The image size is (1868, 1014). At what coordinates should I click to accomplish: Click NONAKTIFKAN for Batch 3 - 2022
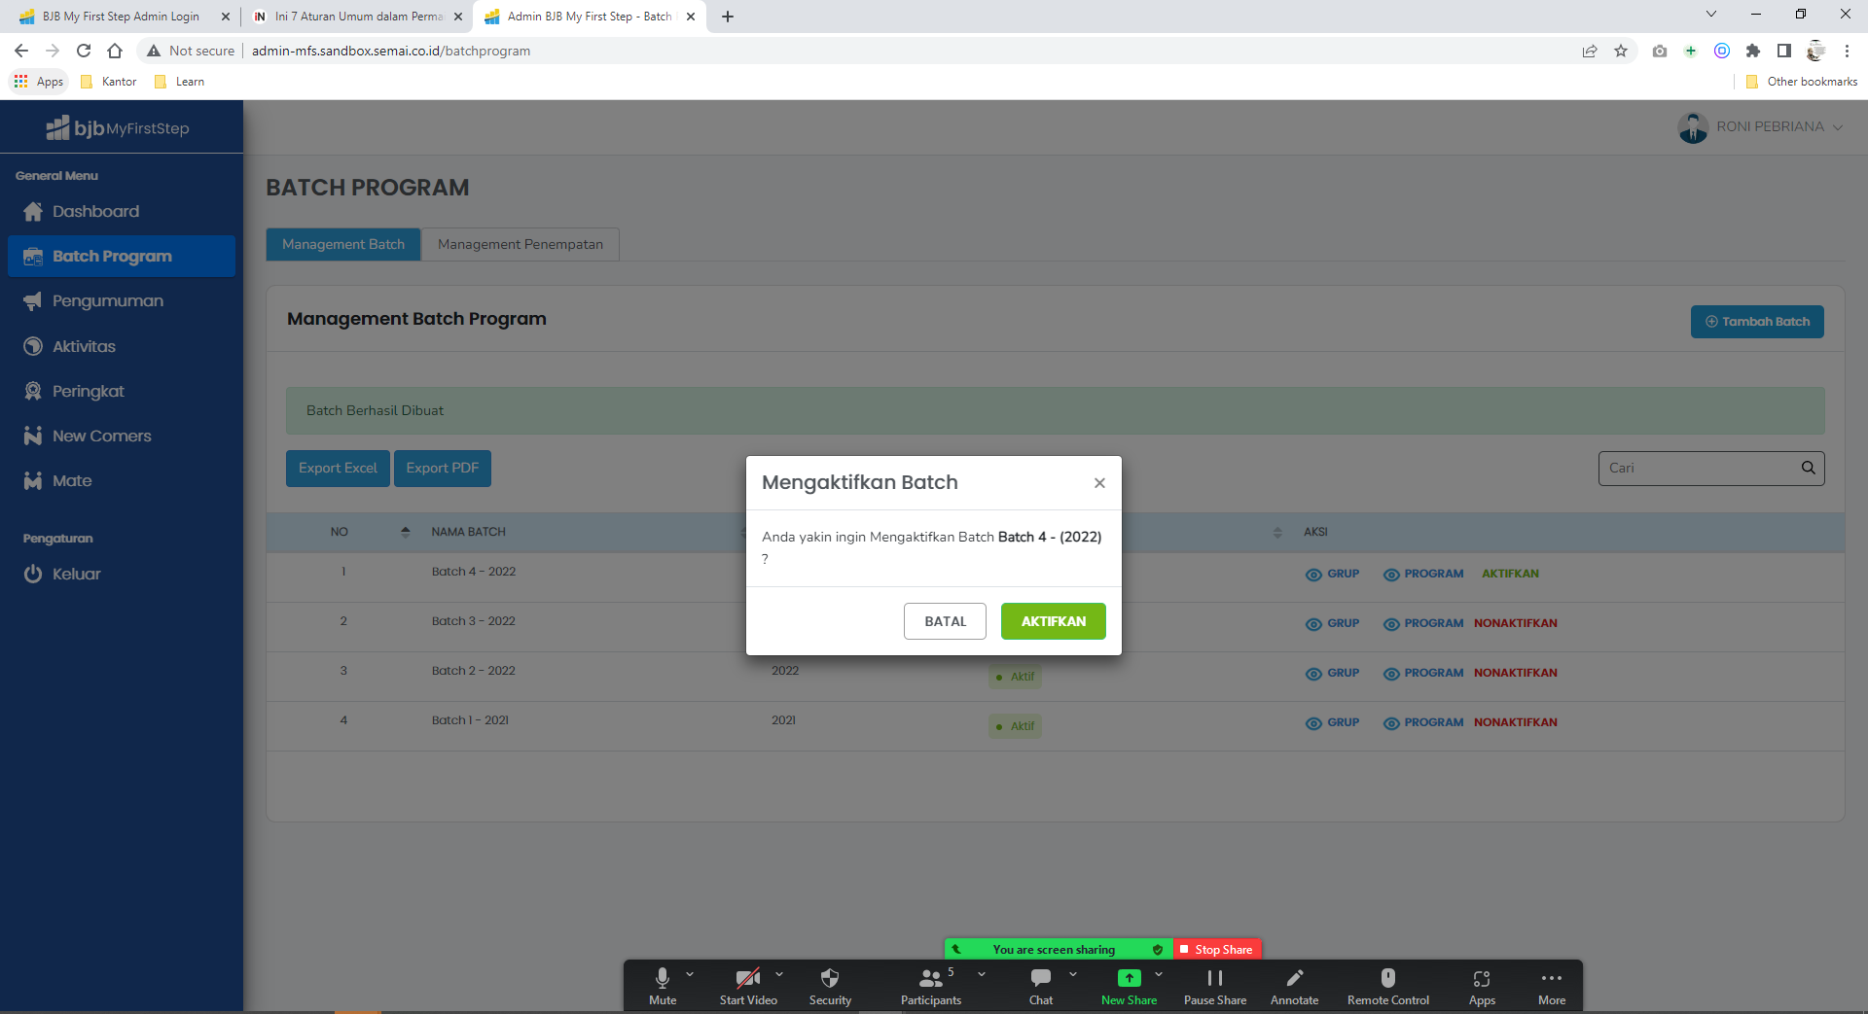coord(1515,623)
